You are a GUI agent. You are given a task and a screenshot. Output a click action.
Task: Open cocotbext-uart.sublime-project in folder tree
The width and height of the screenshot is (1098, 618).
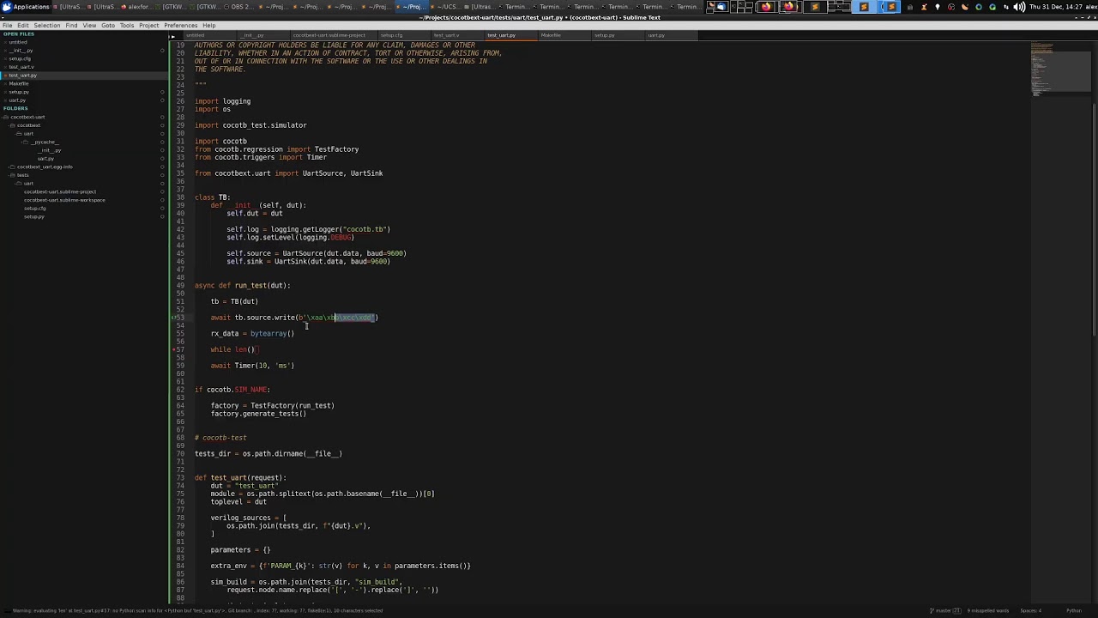pos(60,191)
